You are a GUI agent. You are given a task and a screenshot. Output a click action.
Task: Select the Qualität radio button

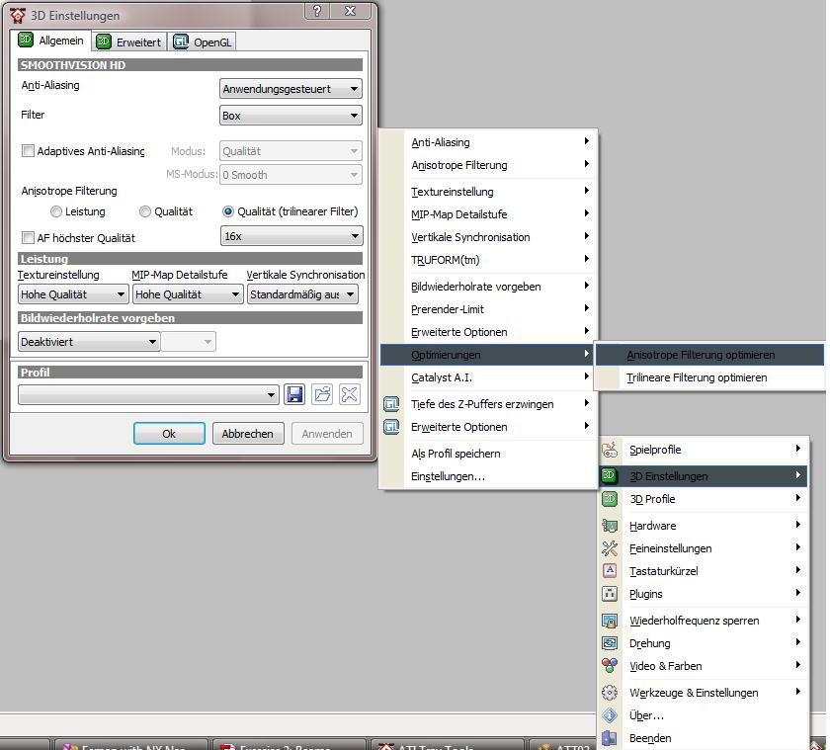pyautogui.click(x=145, y=211)
